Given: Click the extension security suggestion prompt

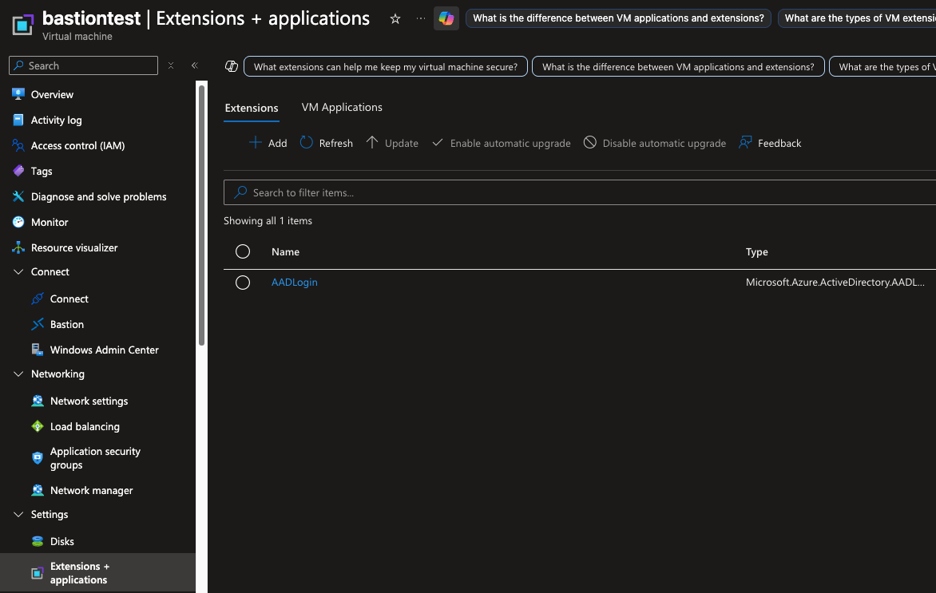Looking at the screenshot, I should click(386, 67).
